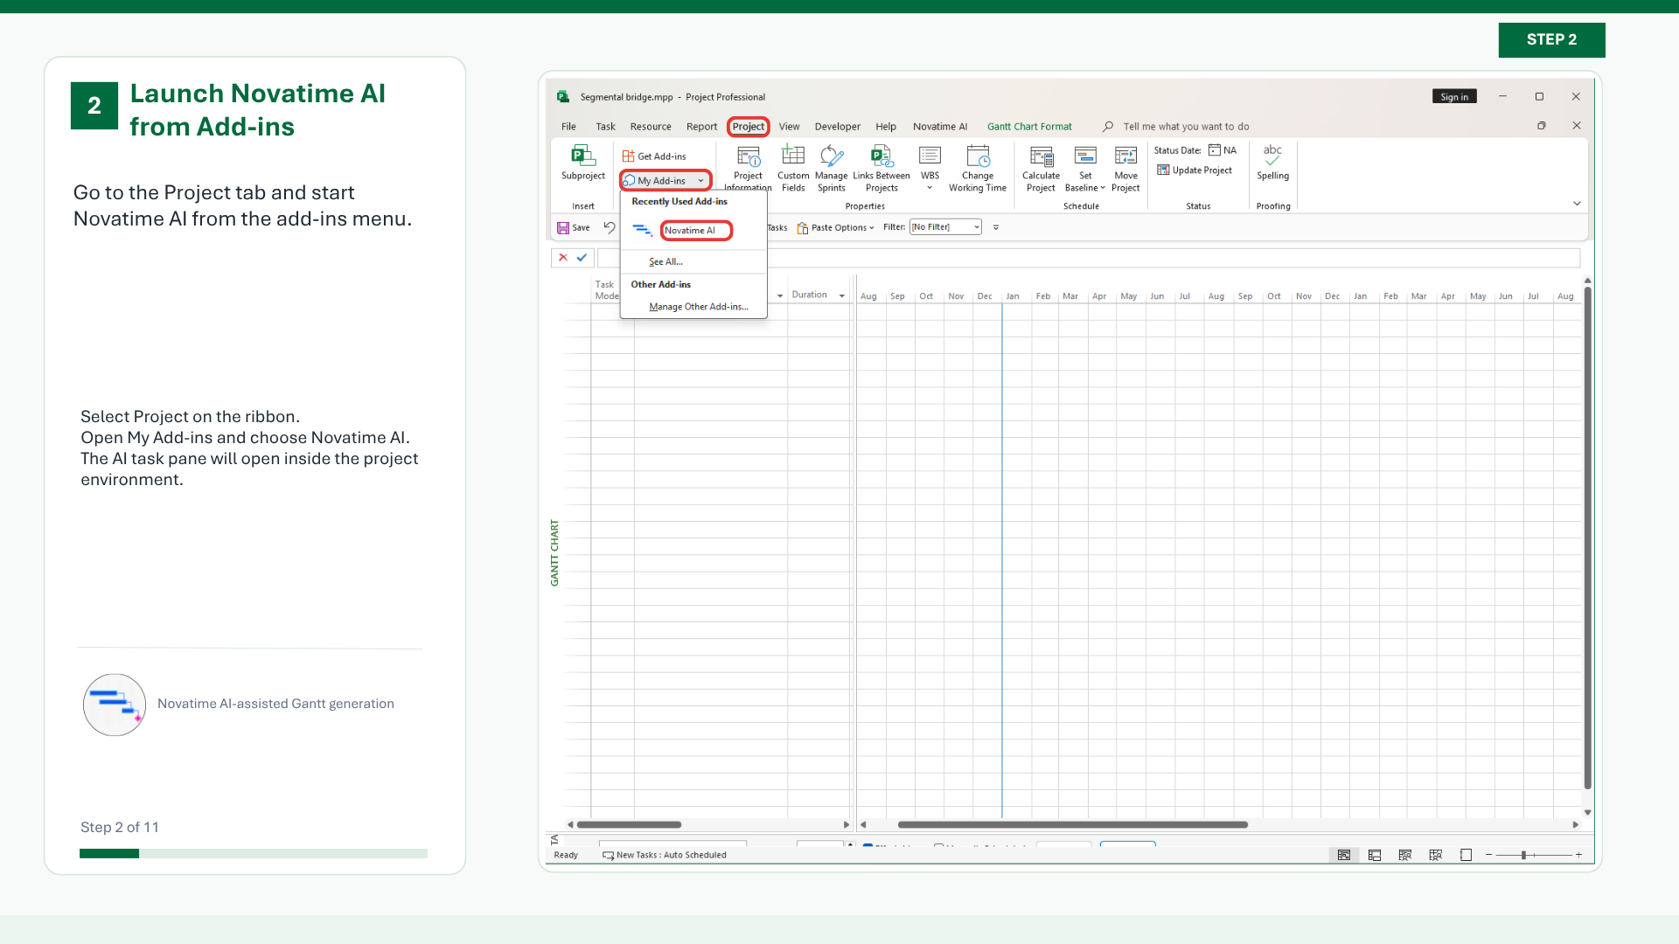Click the Change Working Time icon
Viewport: 1679px width, 944px height.
(x=978, y=156)
